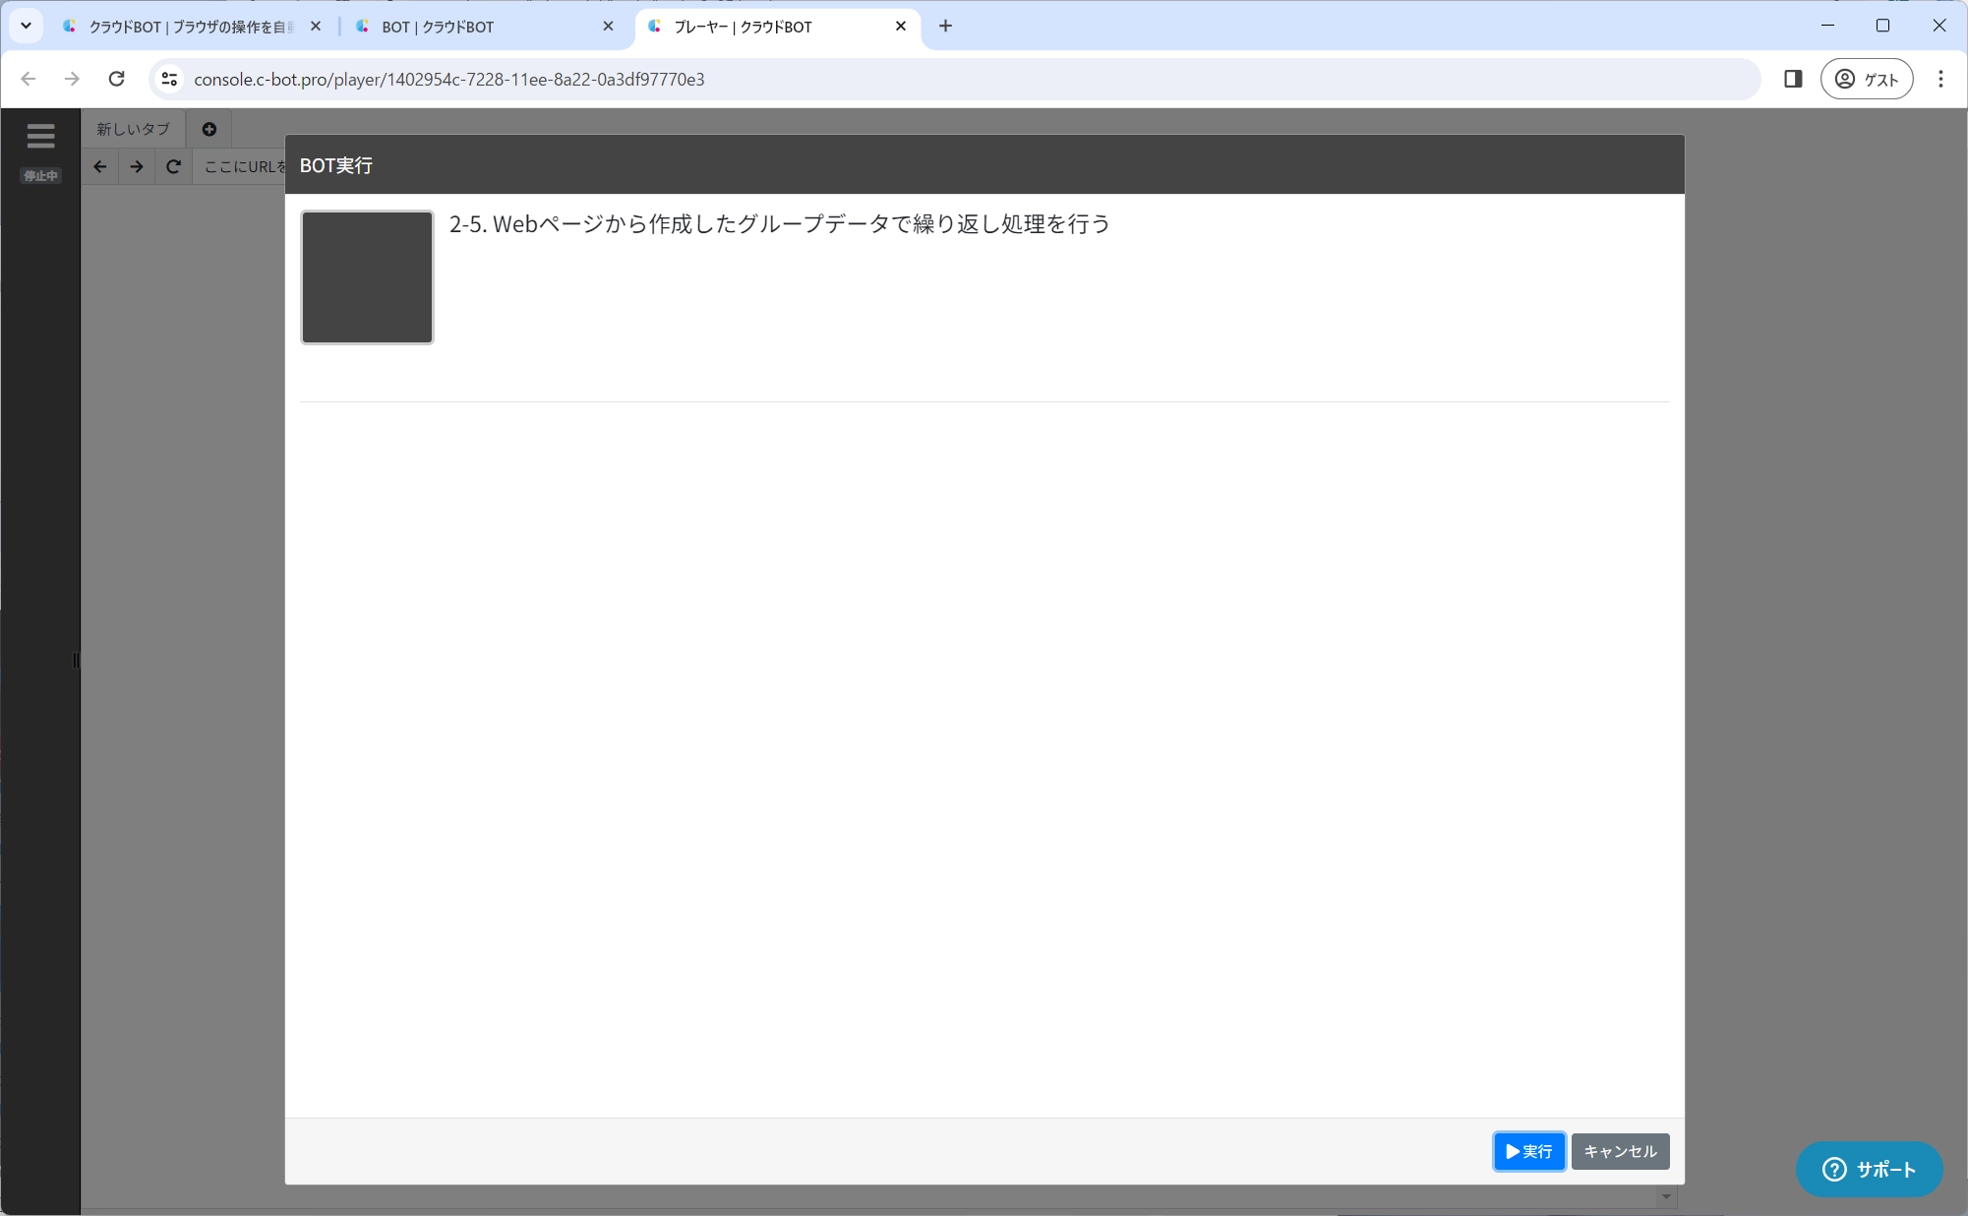Open the ゲスト profile menu
Screen dimensions: 1968x1216
[x=1866, y=79]
